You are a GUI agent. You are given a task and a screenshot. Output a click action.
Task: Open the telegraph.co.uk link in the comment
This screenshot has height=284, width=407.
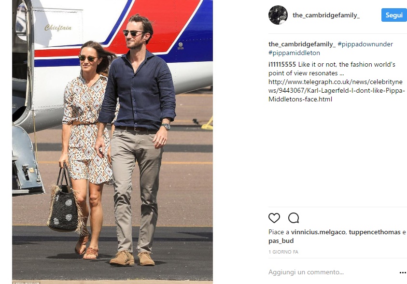(x=337, y=91)
